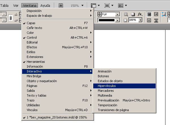Viewport: 170px width, 125px height.
Task: Click the highlighted Interactivo item
Action: [x=57, y=71]
